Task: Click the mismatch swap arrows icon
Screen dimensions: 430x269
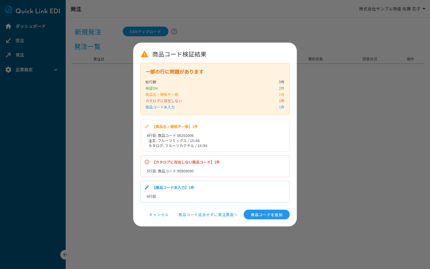Action: 147,126
